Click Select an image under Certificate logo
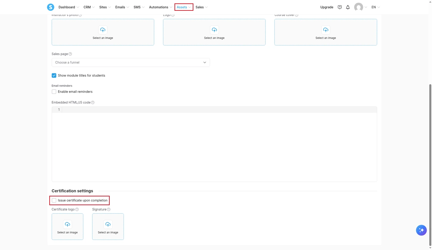 tap(67, 232)
